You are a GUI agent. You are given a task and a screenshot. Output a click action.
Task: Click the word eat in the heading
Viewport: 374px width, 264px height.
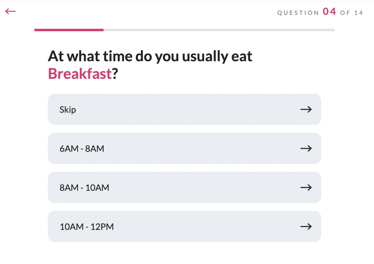coord(242,56)
